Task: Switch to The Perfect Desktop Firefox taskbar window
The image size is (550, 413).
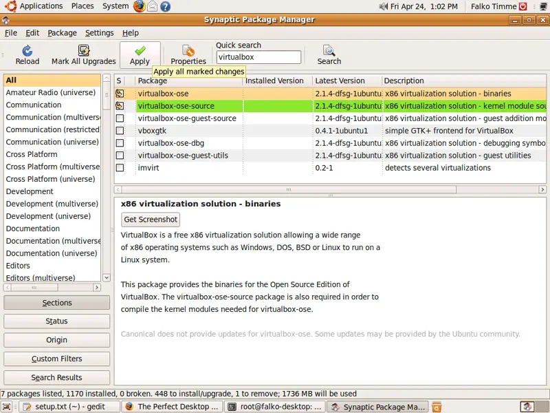Action: pos(173,407)
